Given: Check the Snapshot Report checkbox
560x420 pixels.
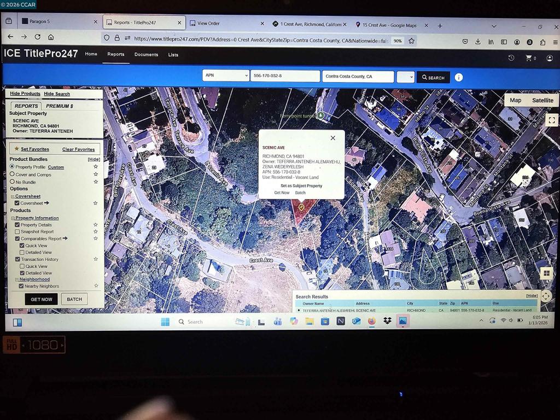Looking at the screenshot, I should pos(17,232).
